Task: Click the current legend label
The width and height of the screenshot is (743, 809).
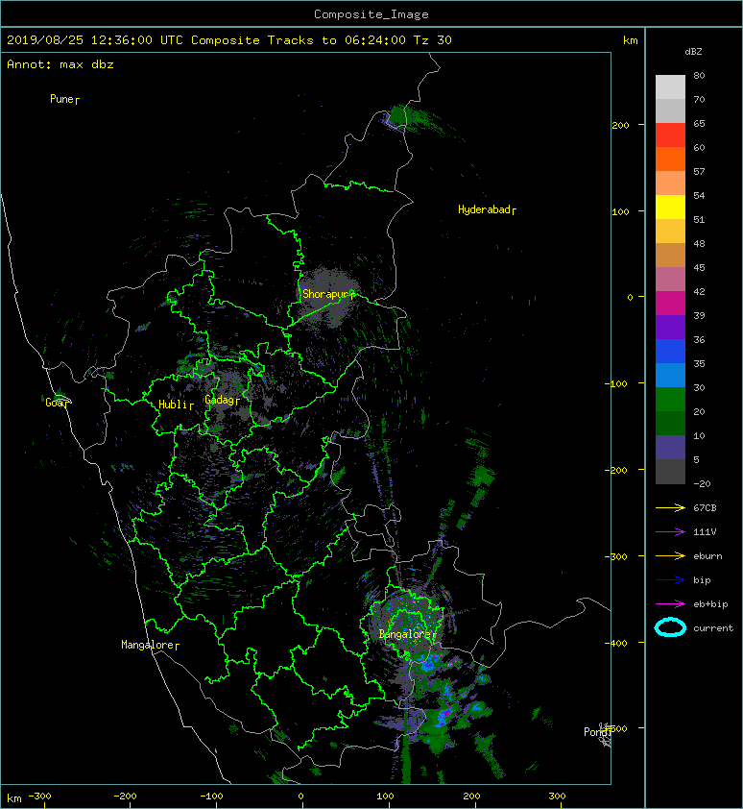Action: pos(713,628)
